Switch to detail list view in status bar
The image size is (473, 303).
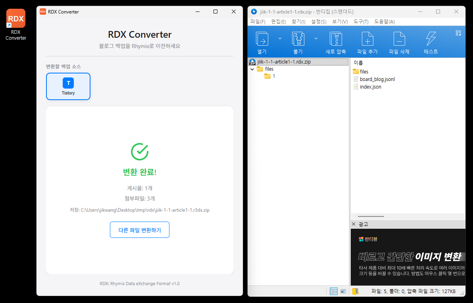tap(334, 291)
